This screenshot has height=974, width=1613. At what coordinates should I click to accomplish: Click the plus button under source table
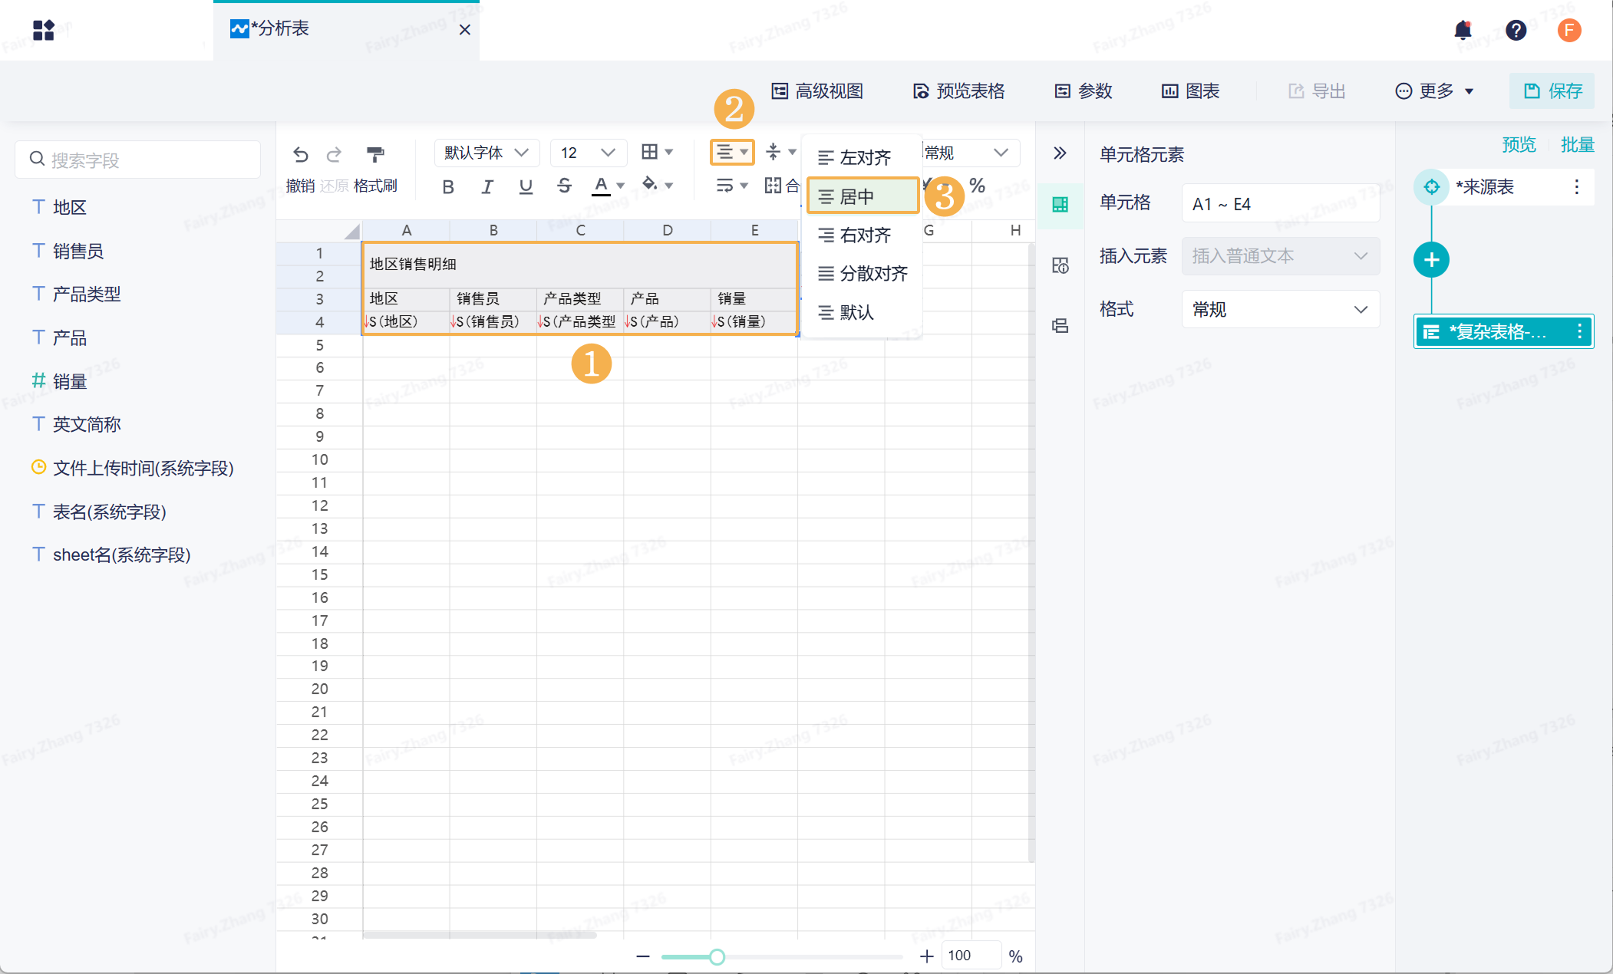[1431, 260]
